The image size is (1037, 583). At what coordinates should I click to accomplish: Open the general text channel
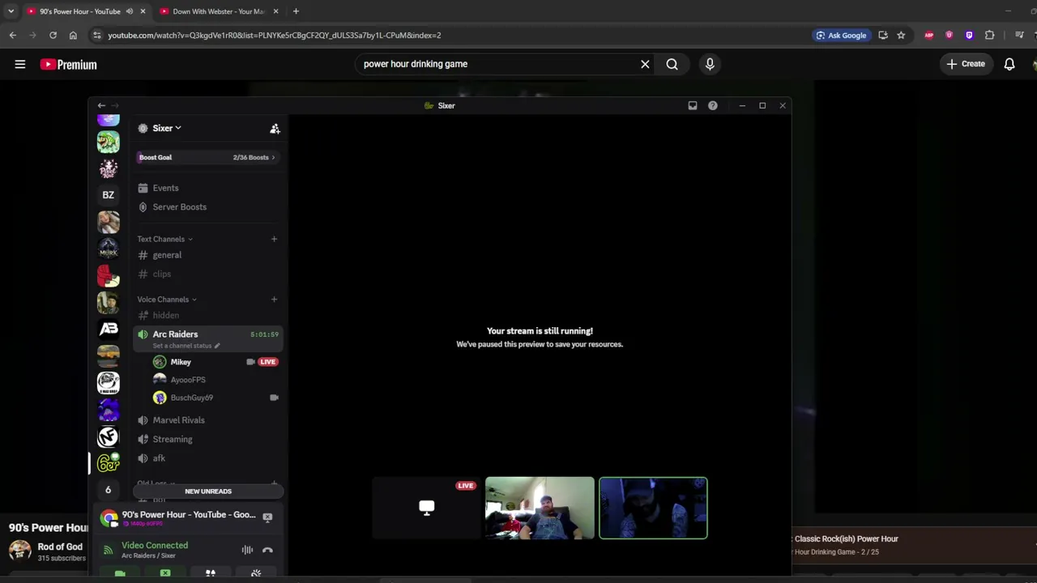coord(207,255)
